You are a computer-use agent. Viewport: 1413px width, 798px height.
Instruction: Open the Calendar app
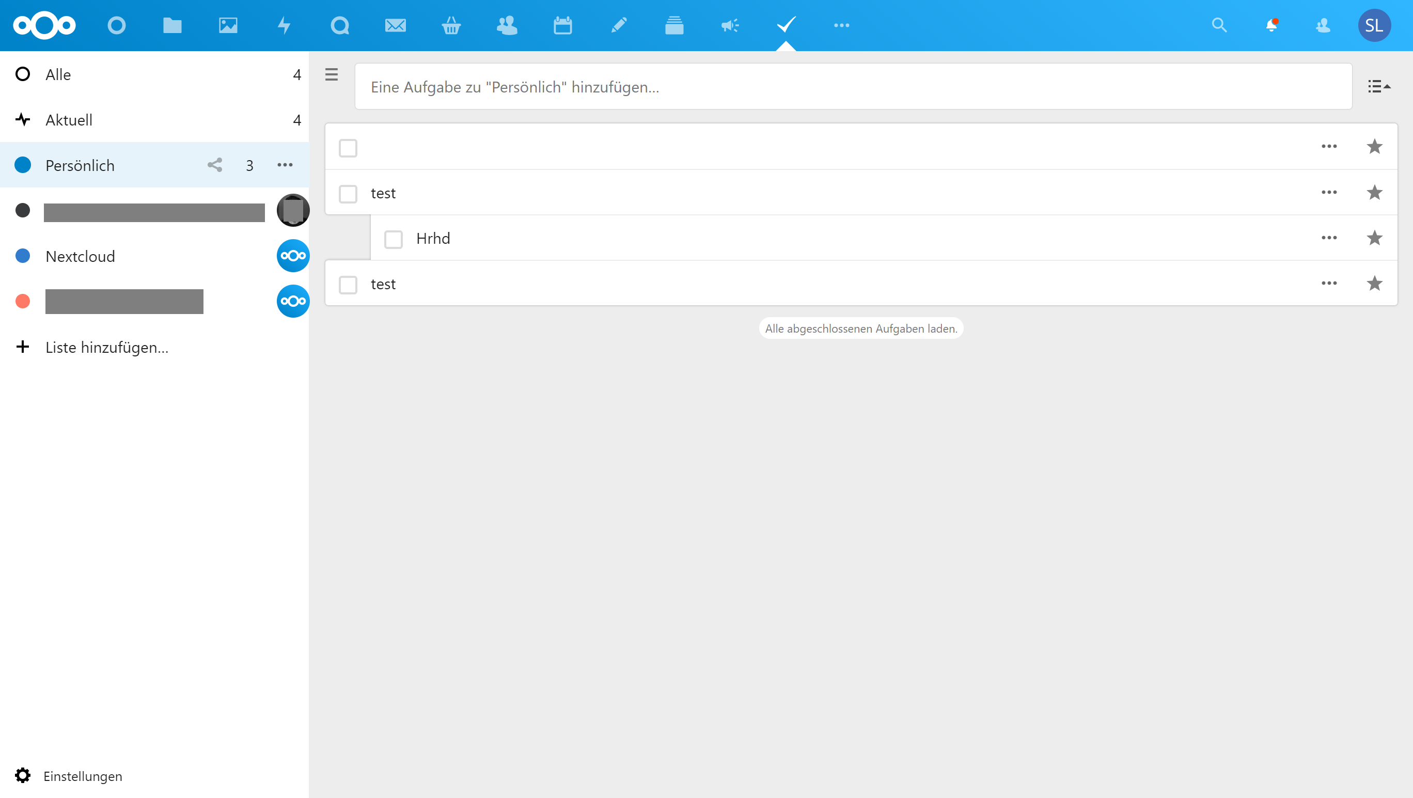tap(562, 25)
